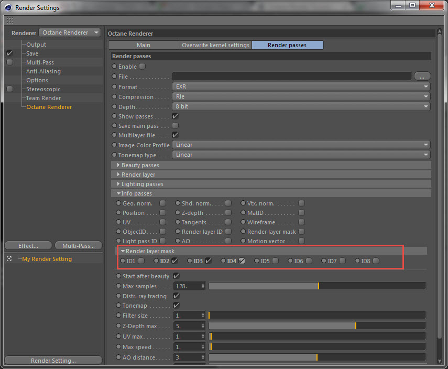Switch to the Main tab
The image size is (448, 369).
tap(144, 45)
